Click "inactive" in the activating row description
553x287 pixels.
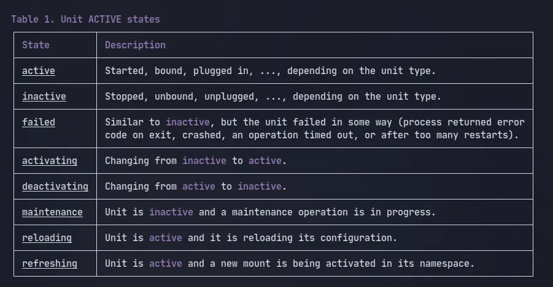[204, 161]
